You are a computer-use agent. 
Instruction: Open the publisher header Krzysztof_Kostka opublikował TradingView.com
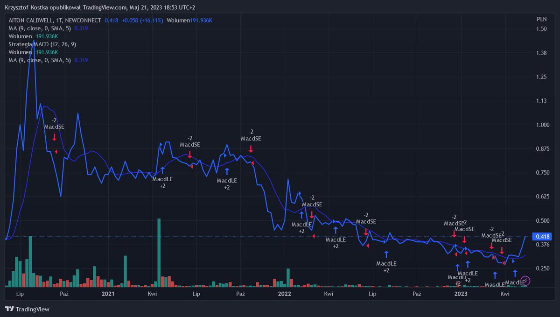pyautogui.click(x=66, y=8)
